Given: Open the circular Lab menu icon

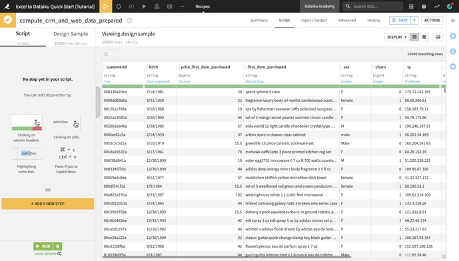Looking at the screenshot, I should (119, 6).
